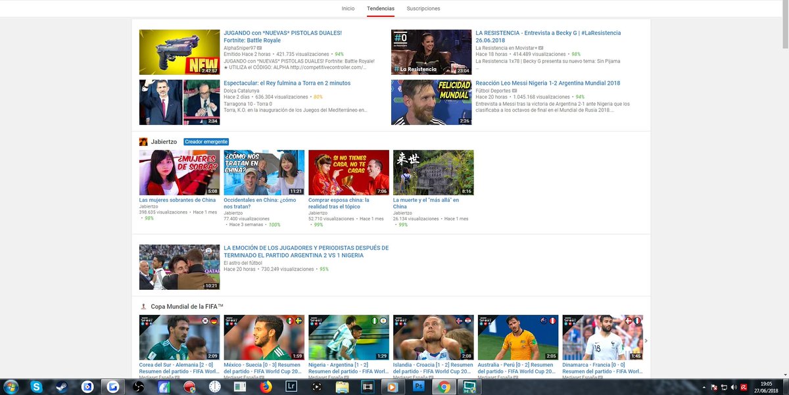Switch to the Google Chrome taskbar icon
The width and height of the screenshot is (789, 395).
[x=444, y=386]
